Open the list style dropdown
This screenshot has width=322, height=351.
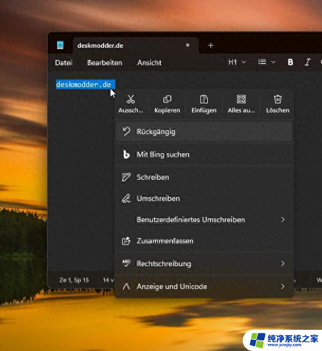(x=266, y=62)
